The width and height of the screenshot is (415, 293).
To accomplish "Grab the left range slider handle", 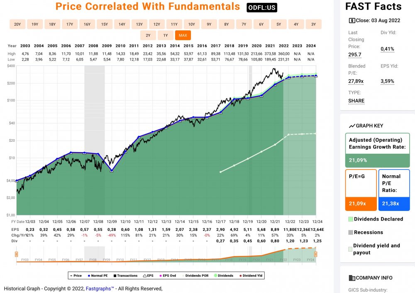I will [16, 254].
